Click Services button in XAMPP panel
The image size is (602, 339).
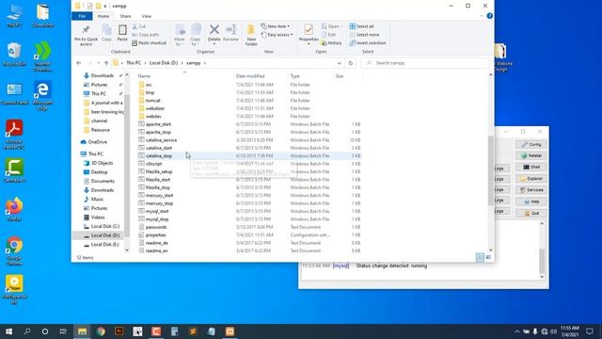(x=531, y=190)
